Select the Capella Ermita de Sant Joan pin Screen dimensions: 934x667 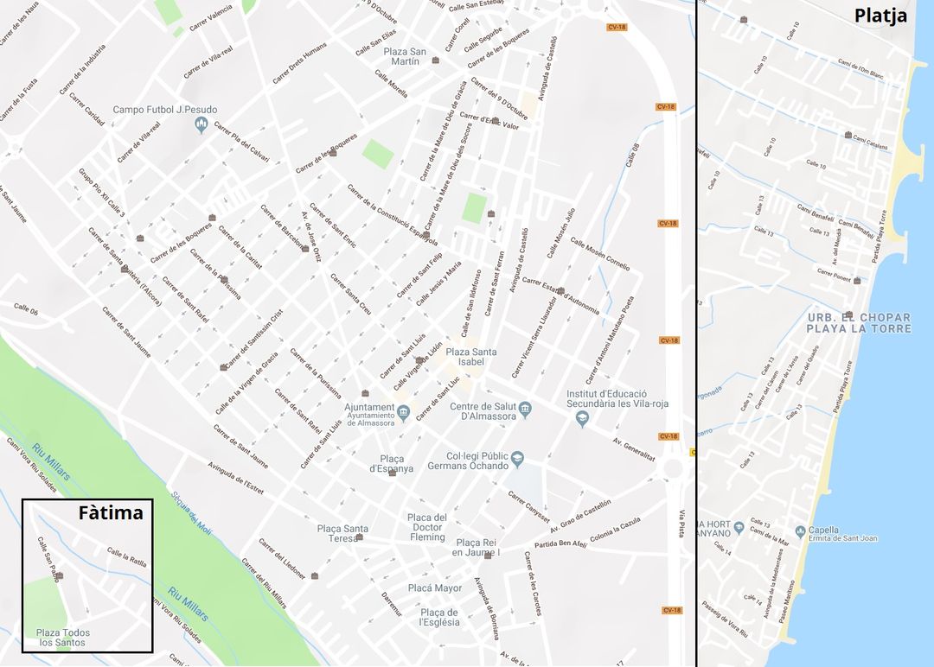click(x=800, y=530)
